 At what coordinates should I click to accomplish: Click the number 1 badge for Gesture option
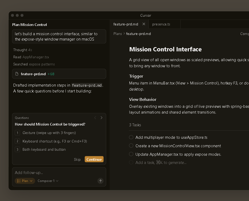[x=18, y=133]
